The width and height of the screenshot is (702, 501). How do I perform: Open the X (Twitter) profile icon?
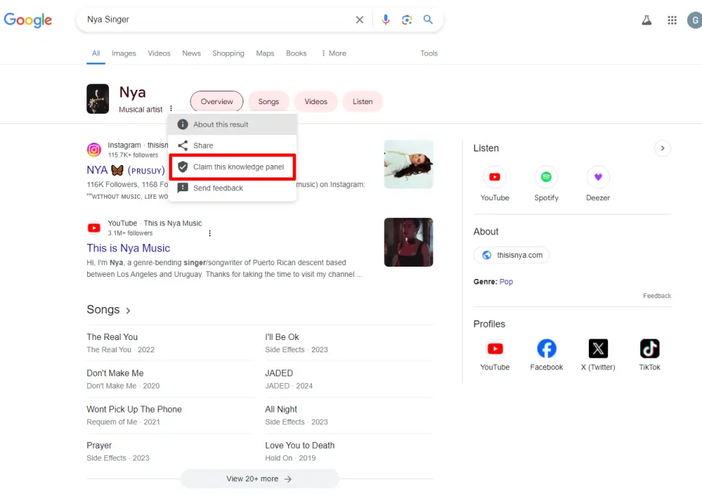point(598,349)
